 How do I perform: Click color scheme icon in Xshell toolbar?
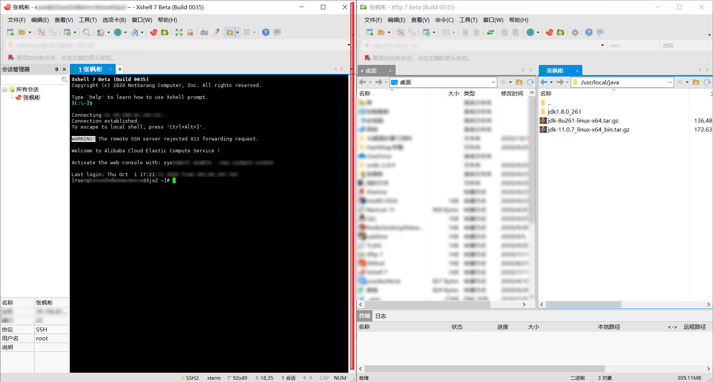pyautogui.click(x=100, y=32)
